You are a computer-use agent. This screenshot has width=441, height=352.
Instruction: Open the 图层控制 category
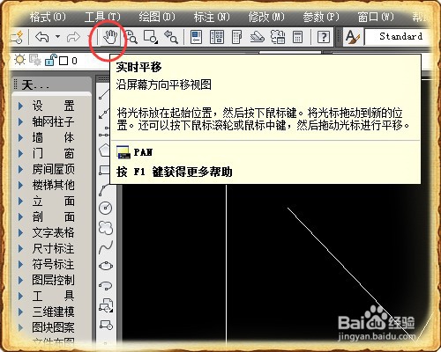(53, 280)
